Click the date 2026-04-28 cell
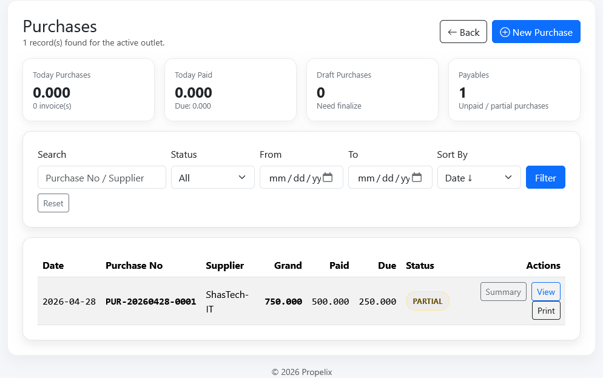The height and width of the screenshot is (378, 603). pos(69,302)
